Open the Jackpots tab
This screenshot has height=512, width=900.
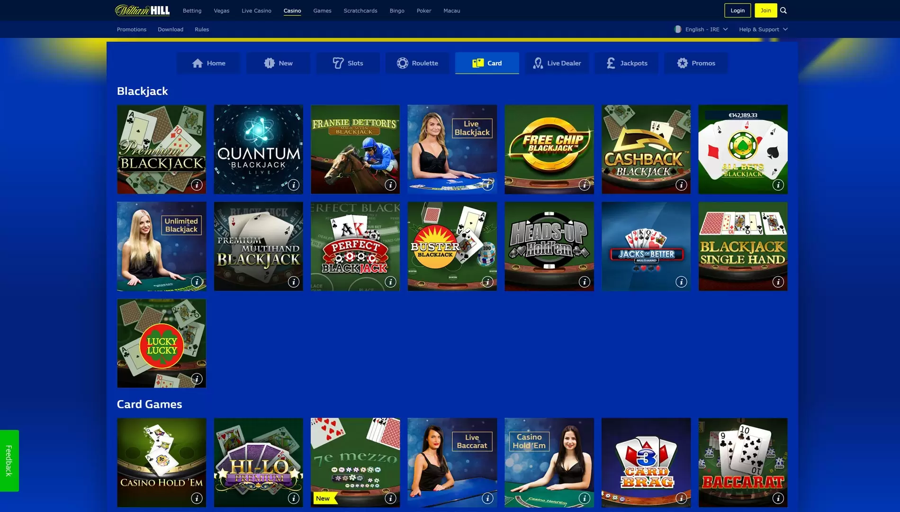(x=627, y=63)
